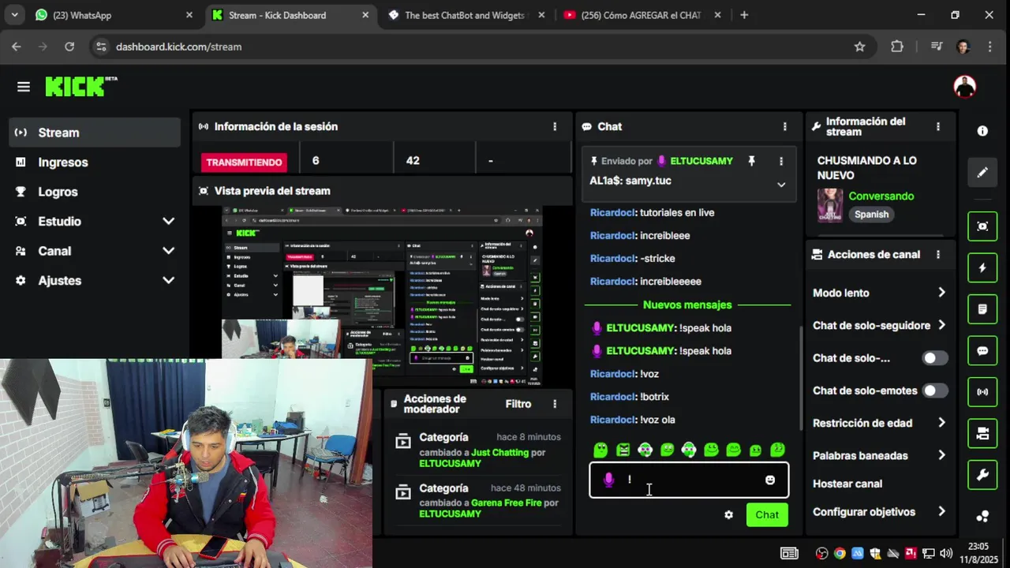Click Ricardocl username on '!voz ola' message
Image resolution: width=1010 pixels, height=568 pixels.
[613, 420]
